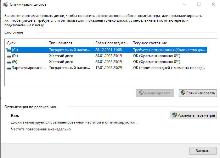The width and height of the screenshot is (220, 158).
Task: Click the (D:) hard disk icon
Action: tap(8, 55)
